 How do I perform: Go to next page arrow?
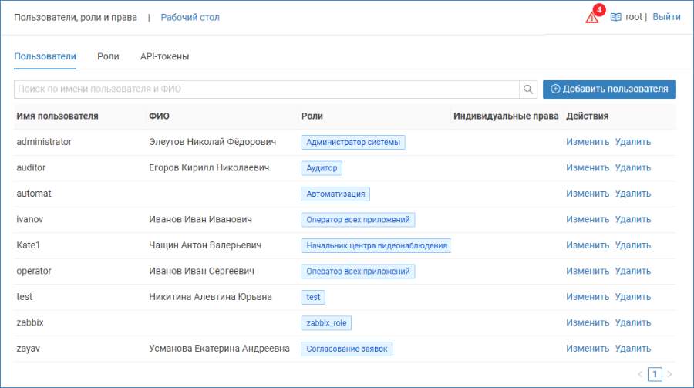pyautogui.click(x=669, y=374)
